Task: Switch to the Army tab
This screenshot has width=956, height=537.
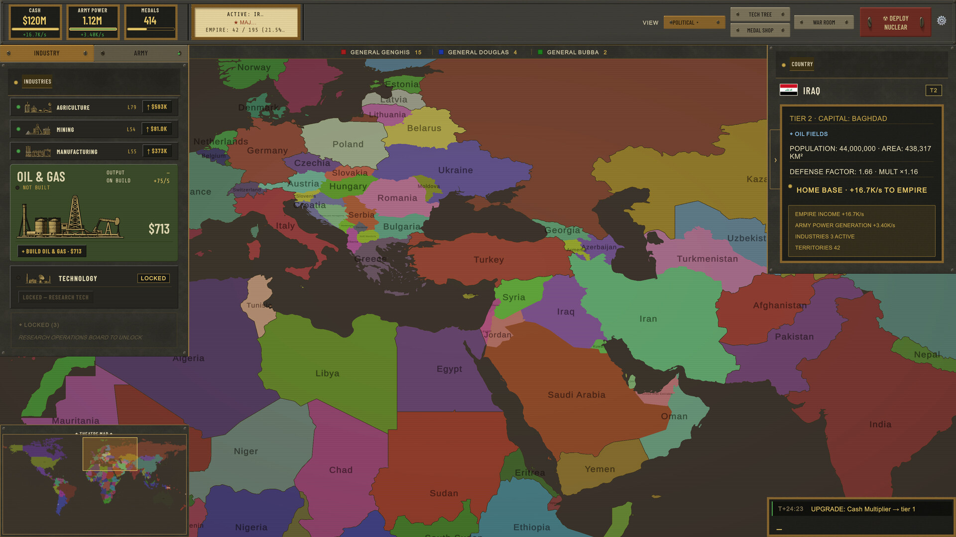Action: [141, 53]
